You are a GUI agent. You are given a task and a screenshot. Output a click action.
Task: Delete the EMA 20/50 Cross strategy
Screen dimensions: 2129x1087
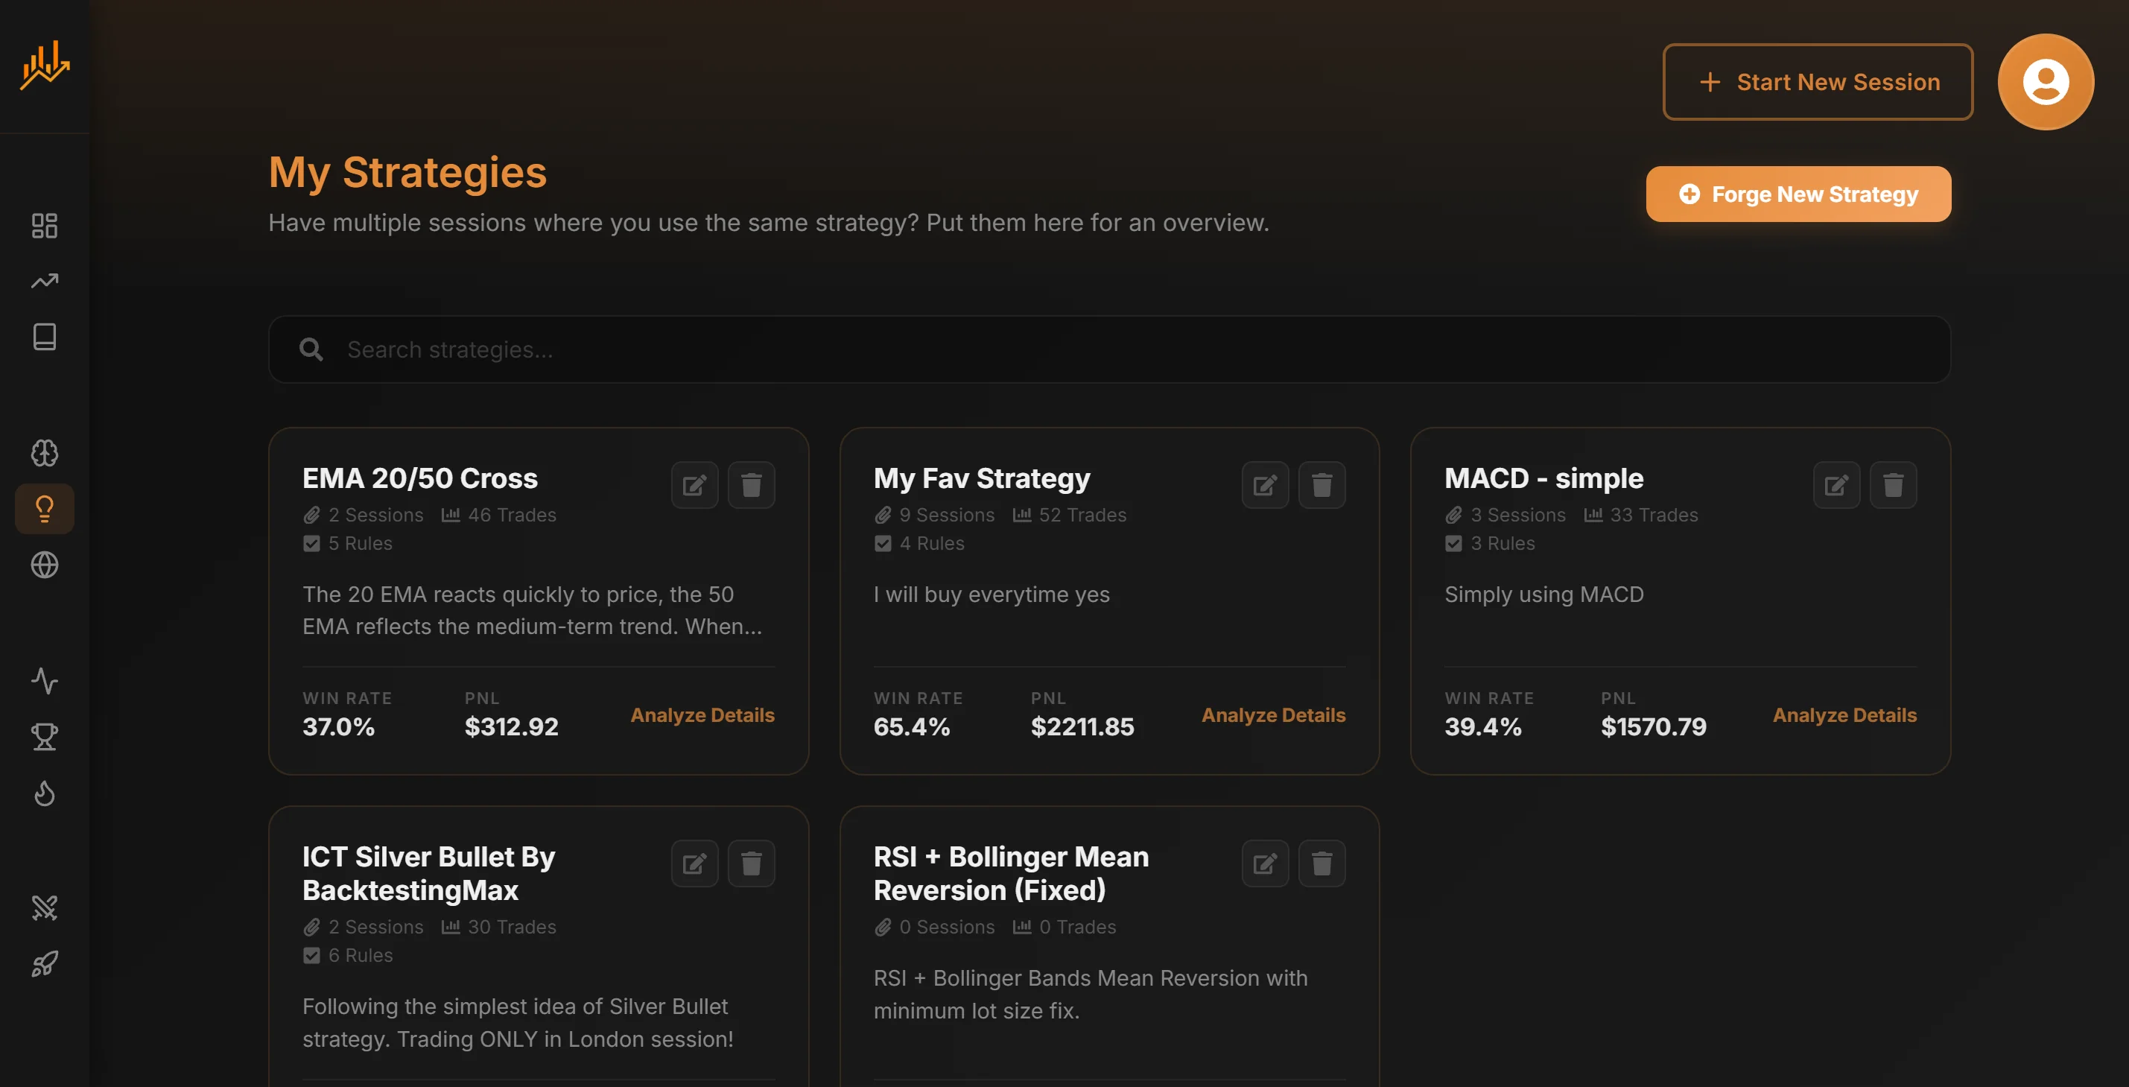pyautogui.click(x=752, y=484)
